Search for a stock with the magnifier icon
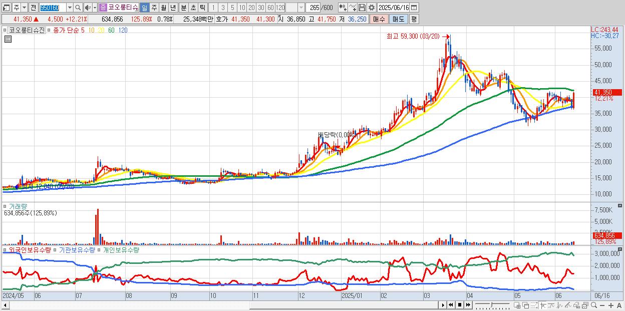This screenshot has height=311, width=625. pos(78,8)
